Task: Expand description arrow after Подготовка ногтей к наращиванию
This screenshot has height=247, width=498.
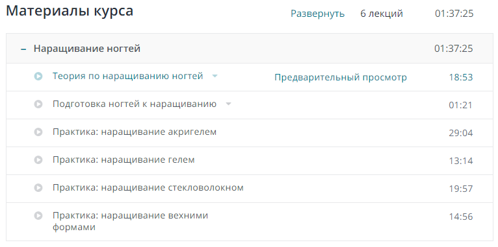Action: click(228, 104)
